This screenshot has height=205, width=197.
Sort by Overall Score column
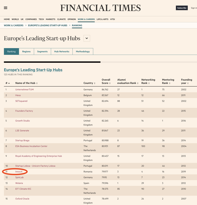click(x=106, y=81)
